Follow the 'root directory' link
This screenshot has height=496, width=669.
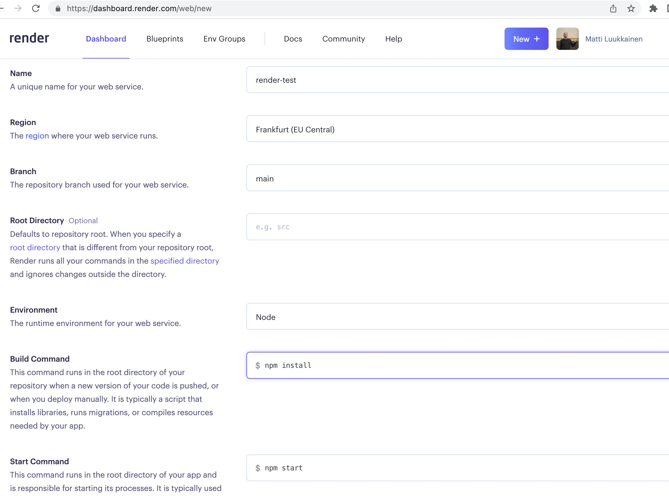(35, 247)
